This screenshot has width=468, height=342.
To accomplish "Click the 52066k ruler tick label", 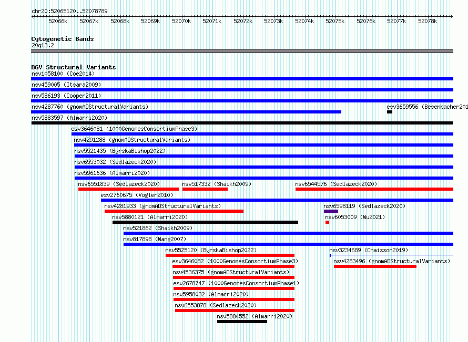I will click(58, 21).
